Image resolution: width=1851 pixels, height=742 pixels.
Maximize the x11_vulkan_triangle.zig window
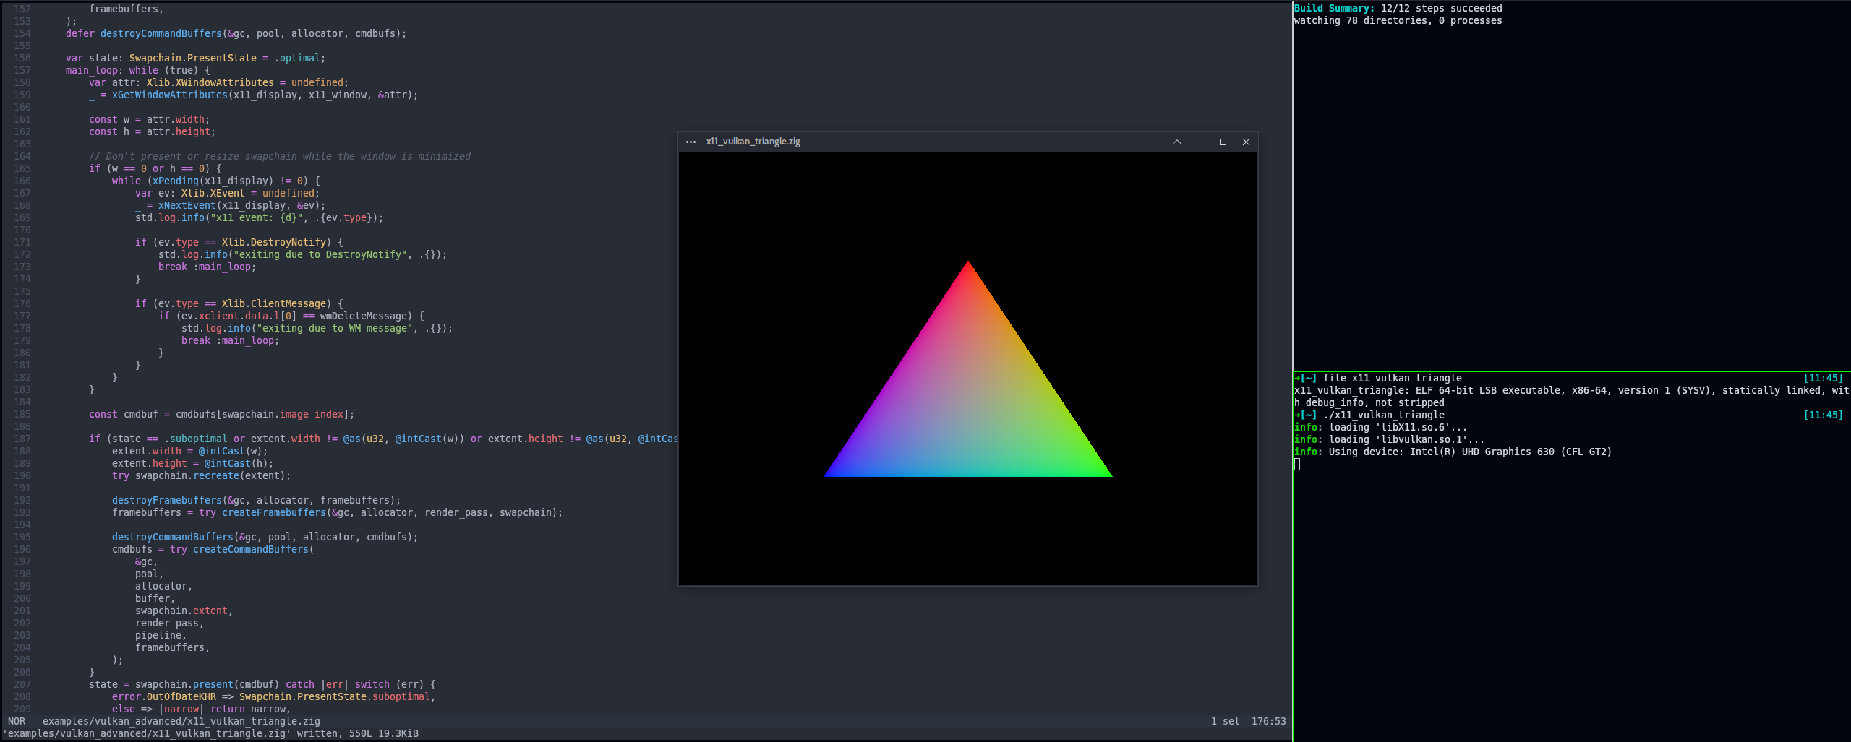click(x=1223, y=142)
